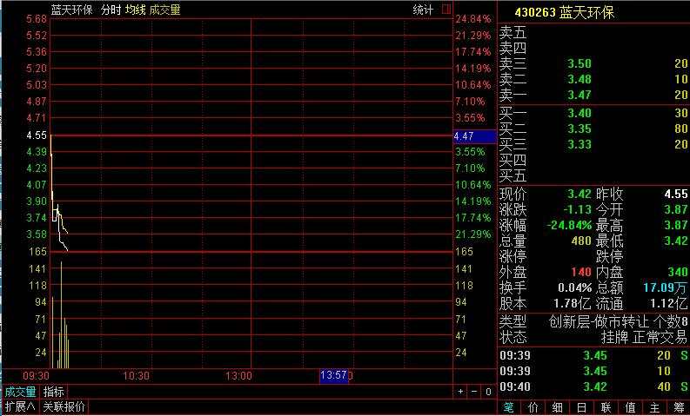Click the 挂牌 正常交易 status text

click(644, 337)
